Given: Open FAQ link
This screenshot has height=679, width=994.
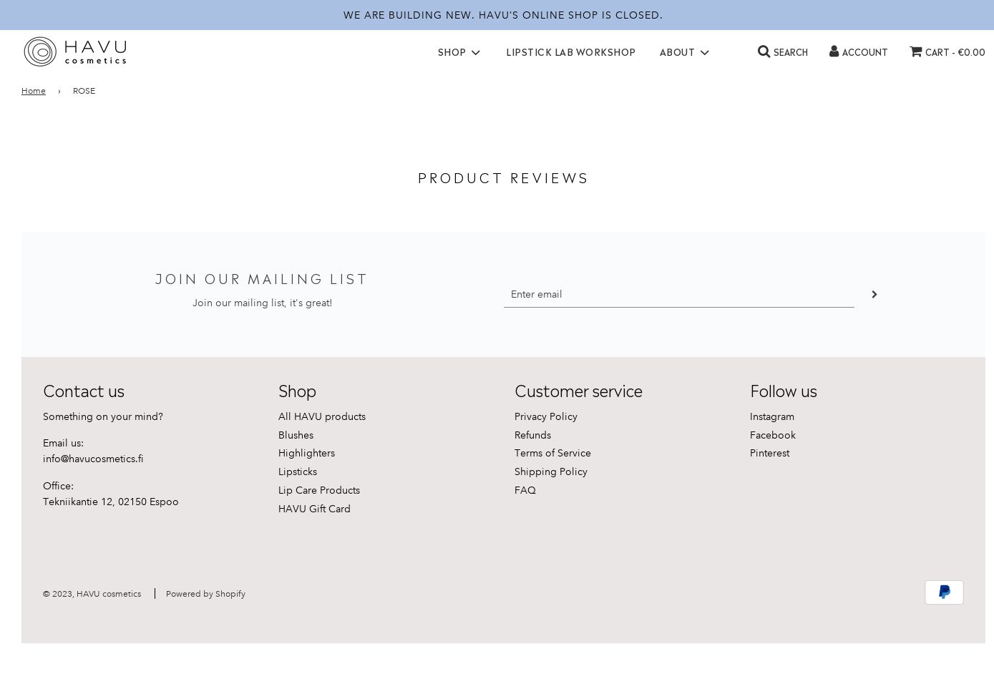Looking at the screenshot, I should tap(525, 490).
